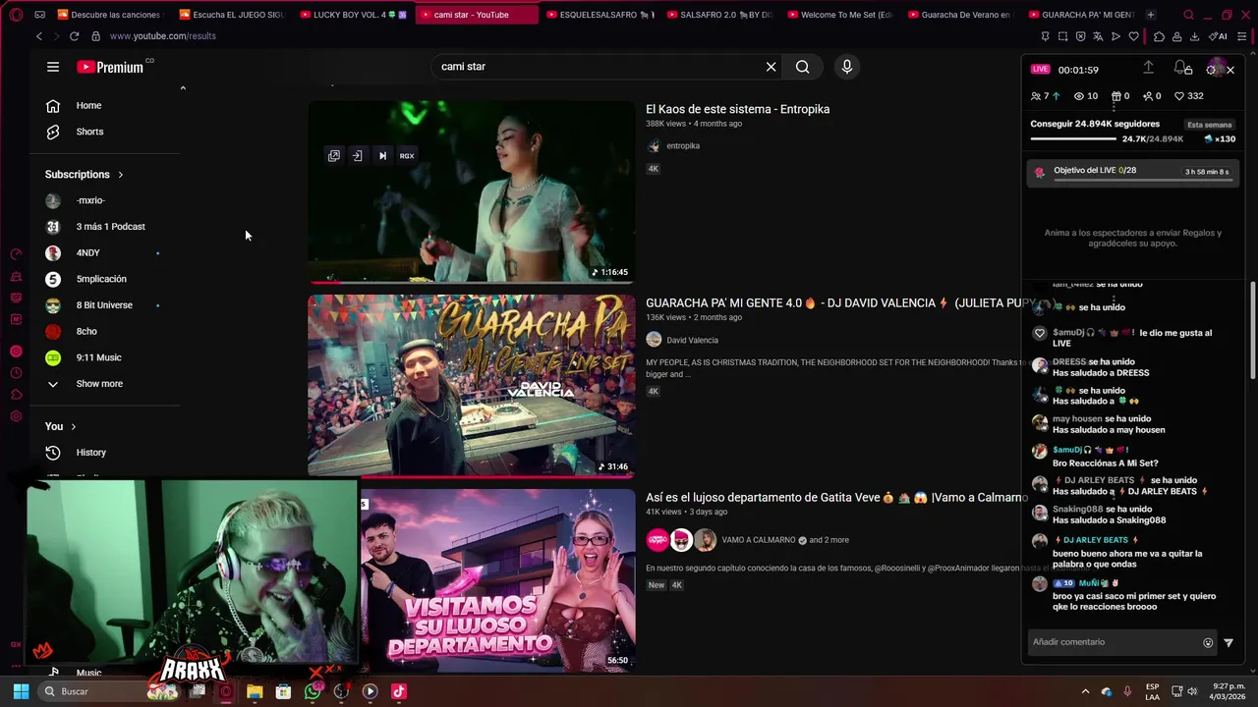Click the RGX button on video overlay

[407, 156]
